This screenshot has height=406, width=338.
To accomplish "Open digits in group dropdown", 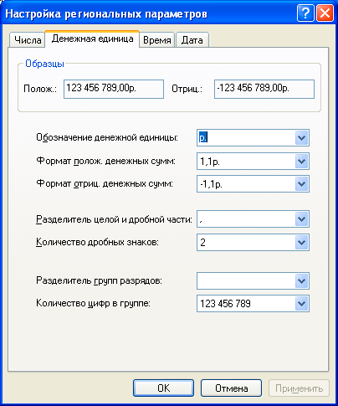I will tap(301, 303).
